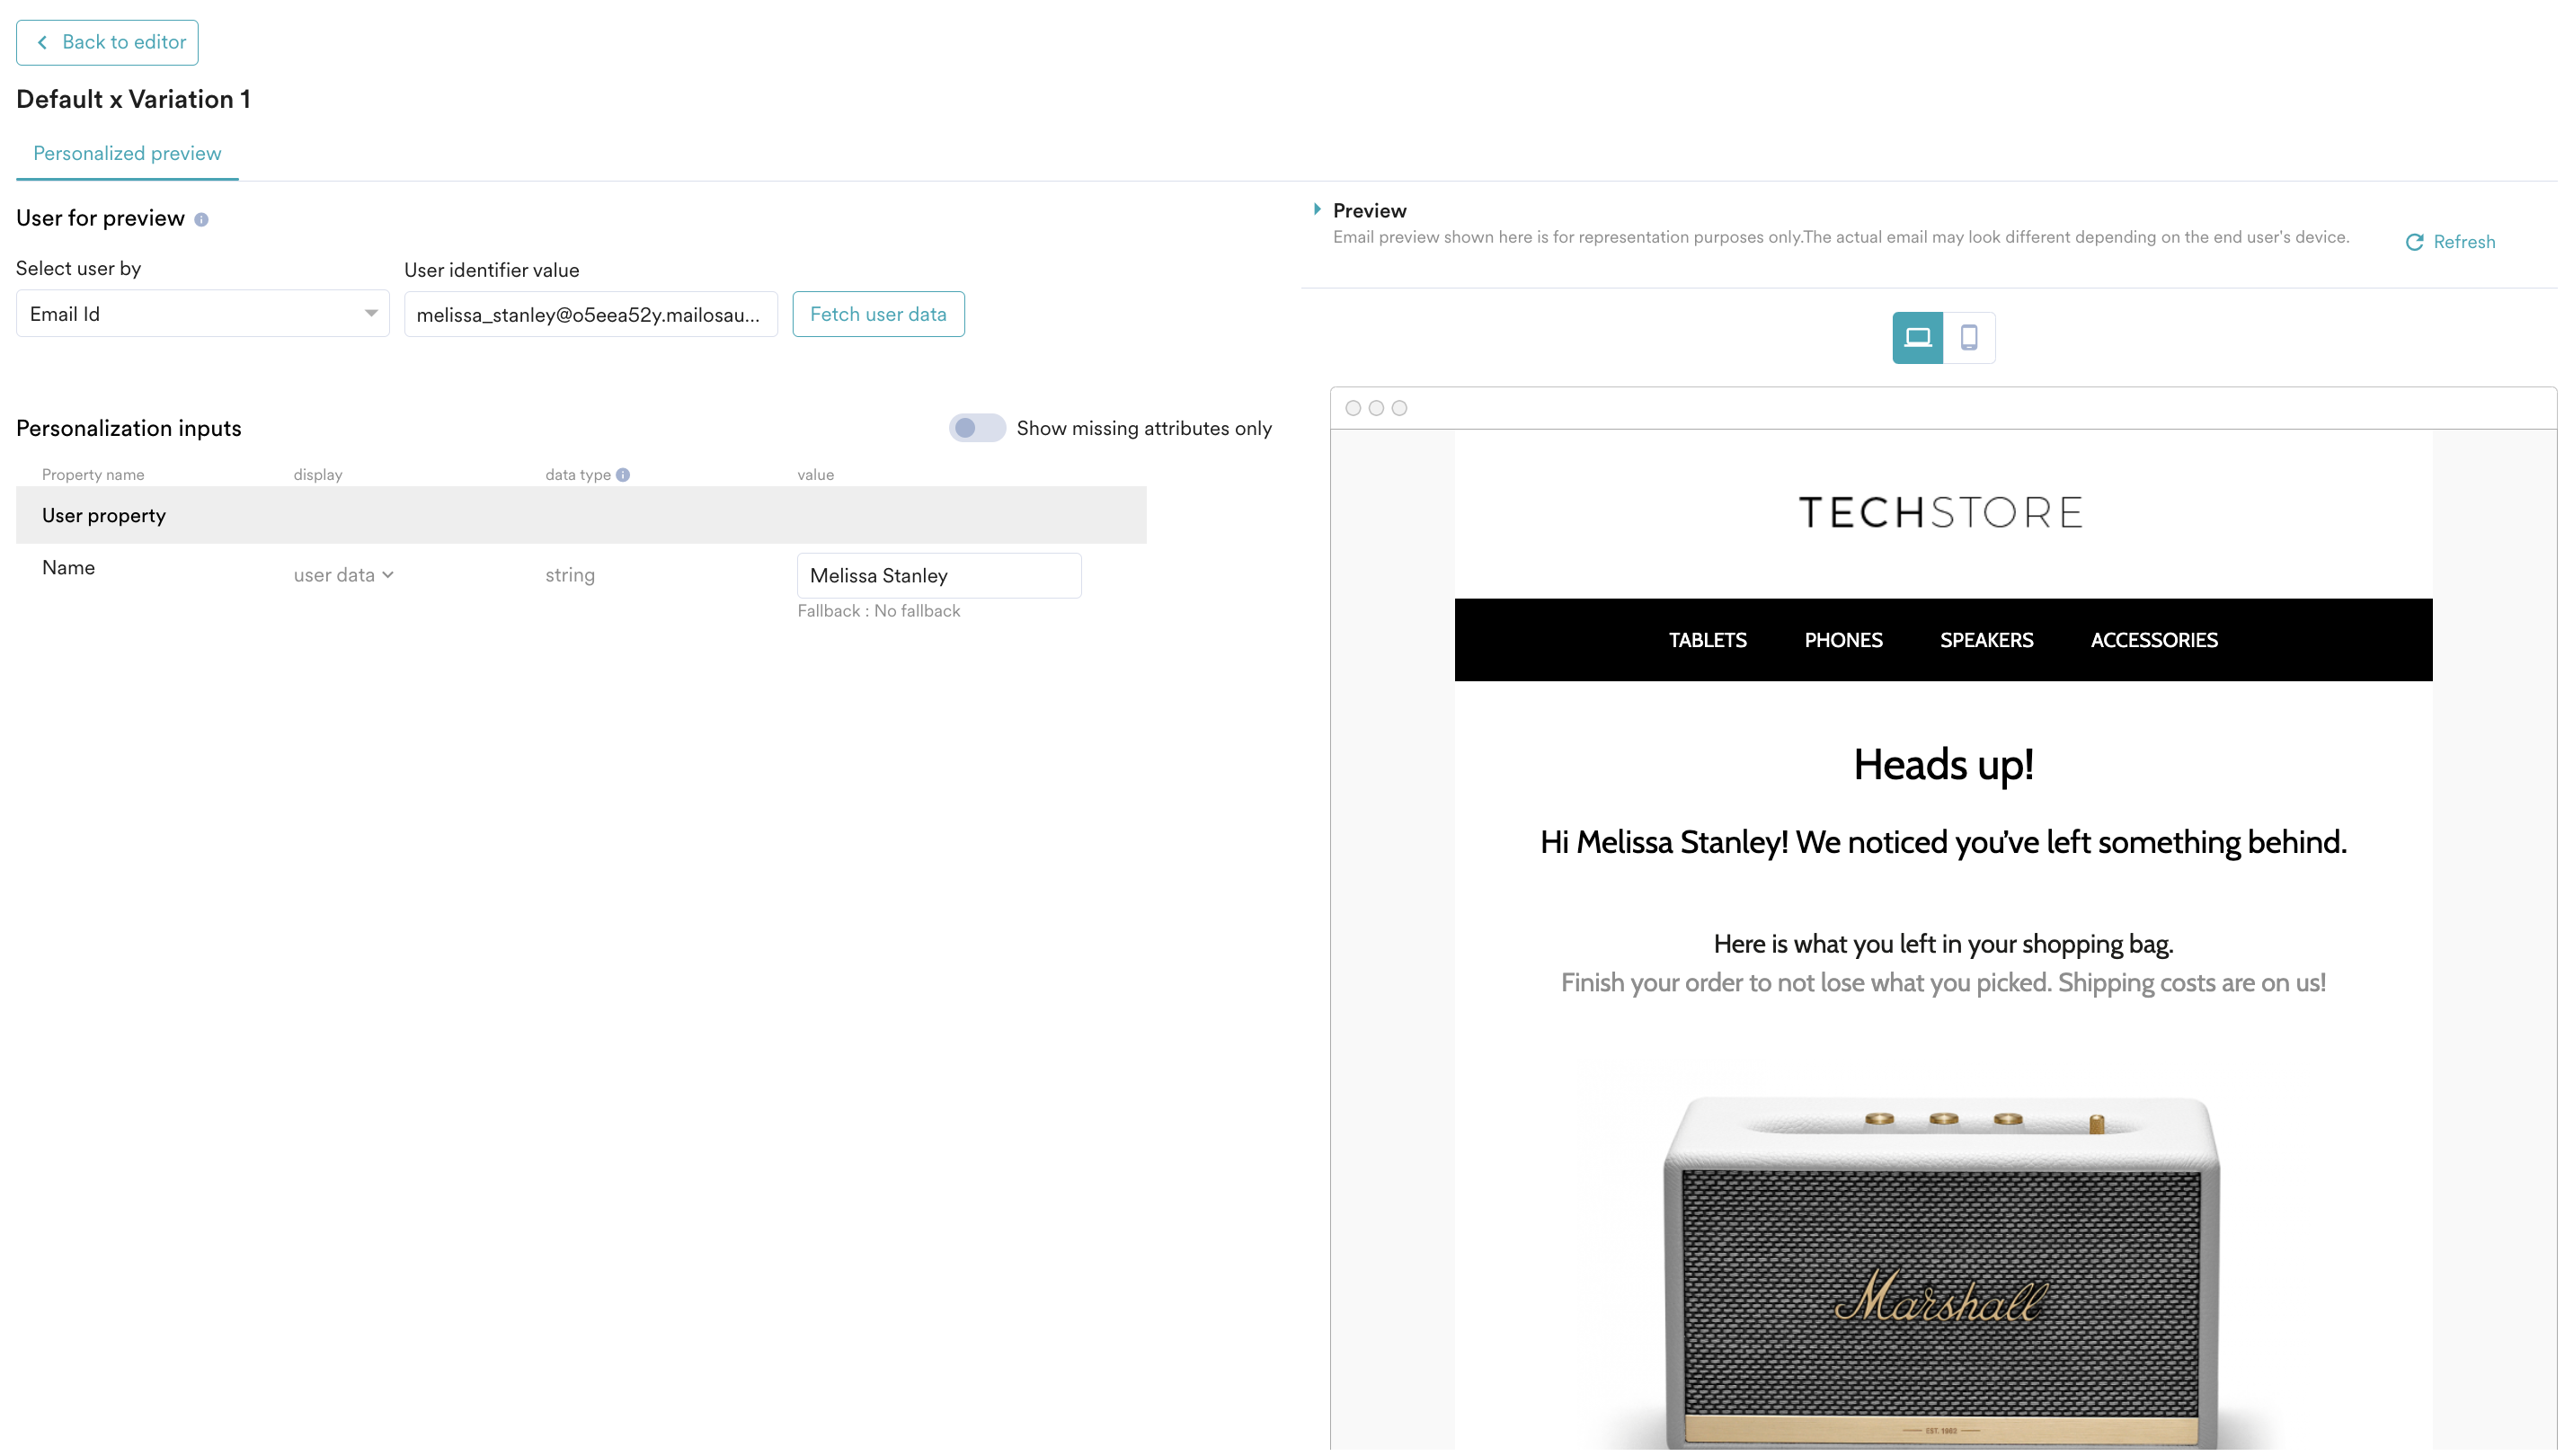Click the Name value input field
This screenshot has height=1456, width=2565.
[x=938, y=576]
